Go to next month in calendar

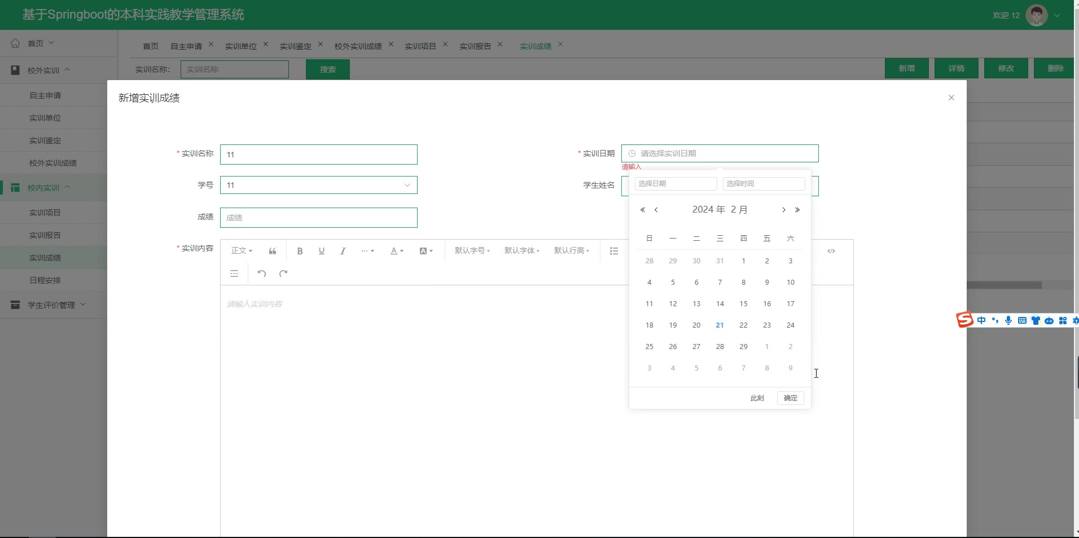[x=783, y=210]
